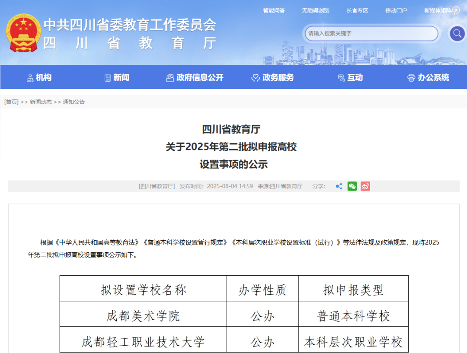
Task: Click the 无障碍浏览 accessibility link
Action: click(x=315, y=10)
